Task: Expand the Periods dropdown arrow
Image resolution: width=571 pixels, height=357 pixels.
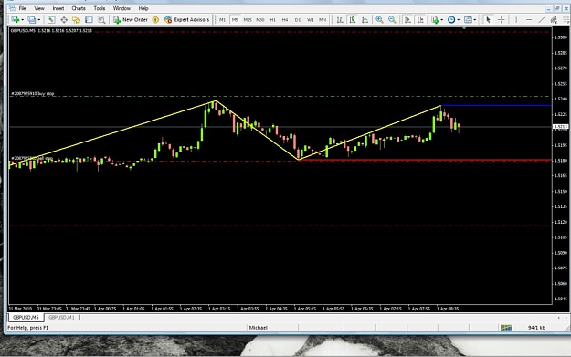Action: point(458,20)
